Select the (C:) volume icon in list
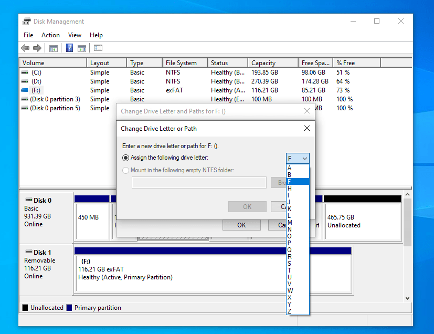This screenshot has width=434, height=334. 25,72
